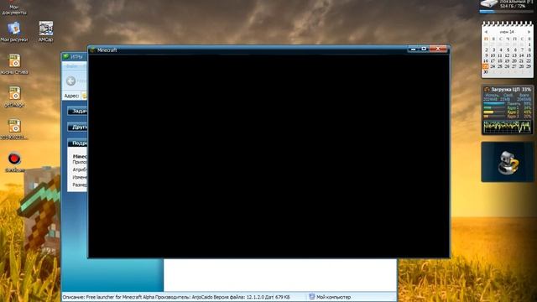The width and height of the screenshot is (537, 302).
Task: Click the CPU usage graph in gadget
Action: (507, 127)
